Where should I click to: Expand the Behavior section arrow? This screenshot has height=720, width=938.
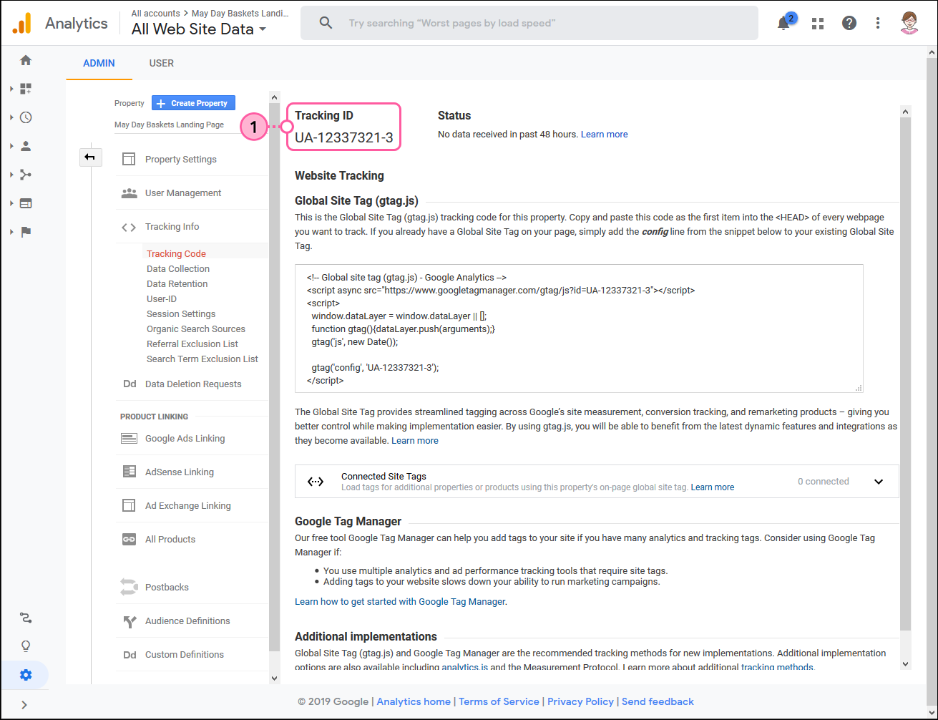click(x=11, y=203)
